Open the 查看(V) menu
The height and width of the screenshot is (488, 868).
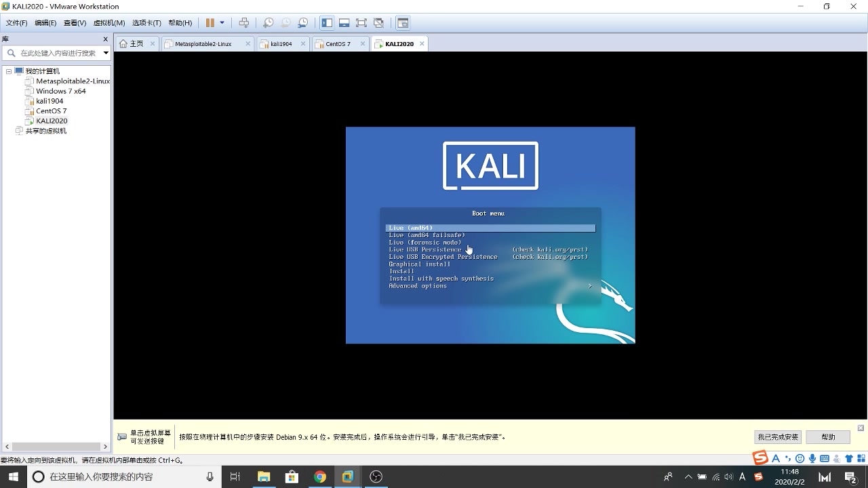[75, 22]
